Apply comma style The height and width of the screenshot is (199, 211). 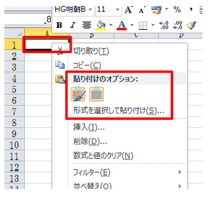tap(191, 9)
